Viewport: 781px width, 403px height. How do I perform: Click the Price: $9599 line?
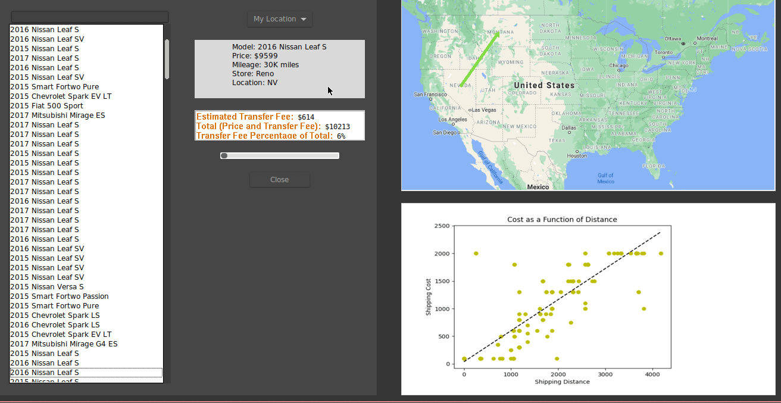(x=255, y=55)
